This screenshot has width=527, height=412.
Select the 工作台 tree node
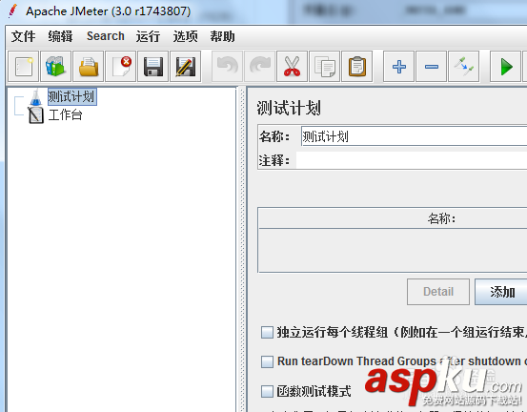click(65, 115)
